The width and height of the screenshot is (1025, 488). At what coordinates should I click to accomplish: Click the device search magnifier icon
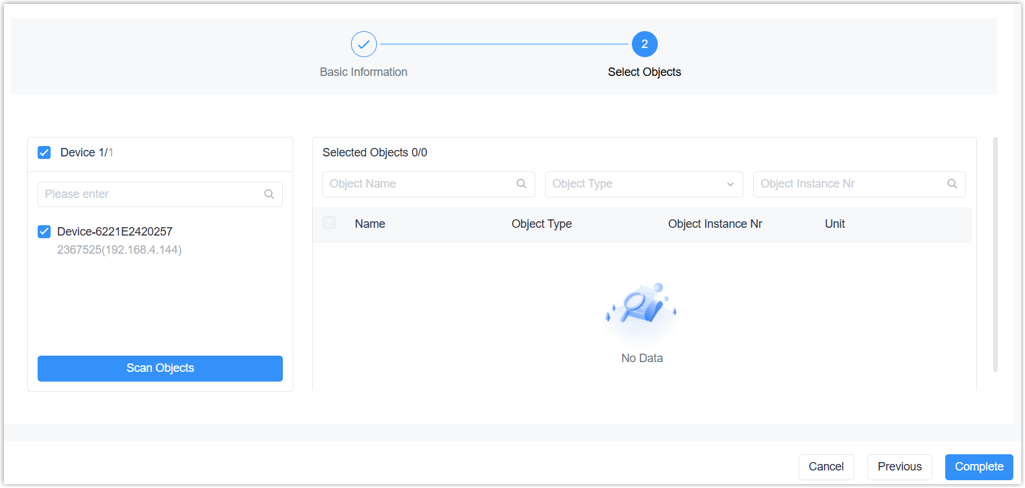pyautogui.click(x=269, y=194)
